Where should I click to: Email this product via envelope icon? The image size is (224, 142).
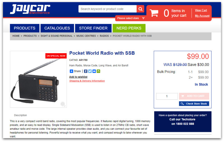point(94,71)
